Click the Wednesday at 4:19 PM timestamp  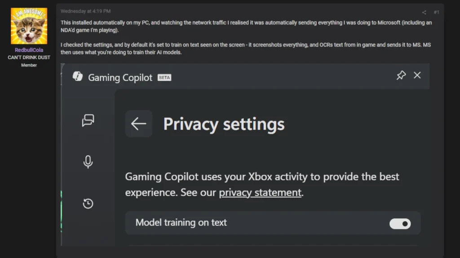tap(85, 11)
